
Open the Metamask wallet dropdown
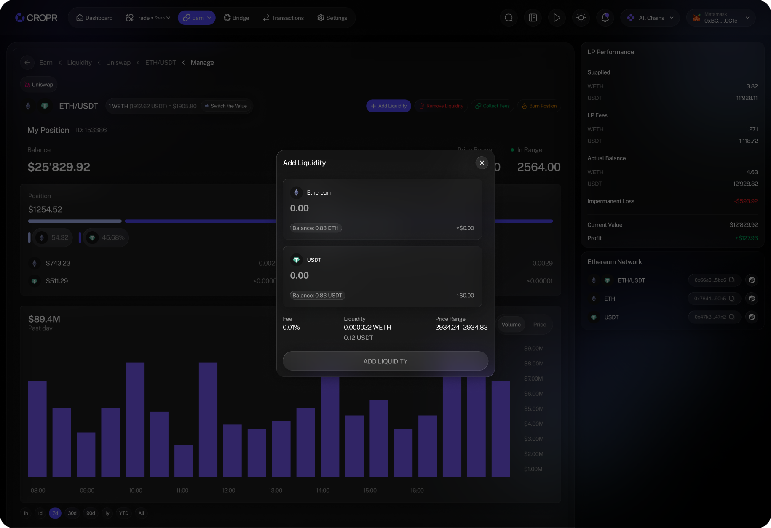[721, 18]
